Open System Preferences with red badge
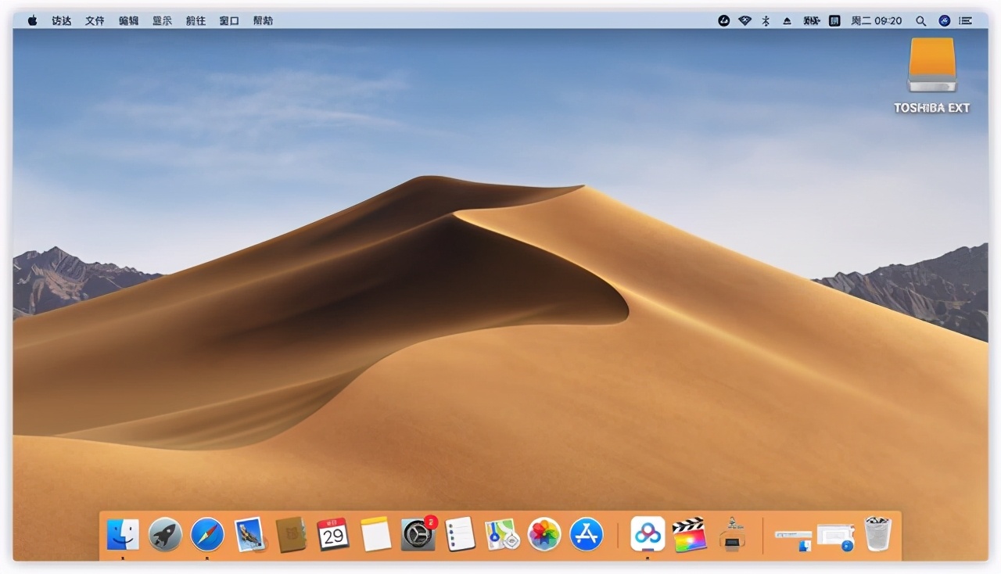The image size is (1001, 574). click(x=418, y=535)
